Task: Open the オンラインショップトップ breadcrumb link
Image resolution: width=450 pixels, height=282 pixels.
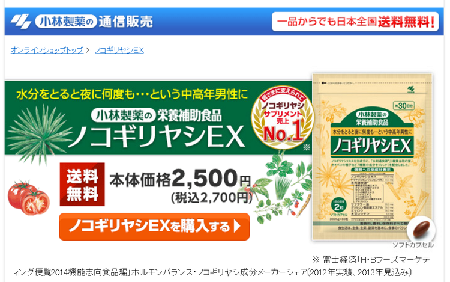Action: pos(47,50)
